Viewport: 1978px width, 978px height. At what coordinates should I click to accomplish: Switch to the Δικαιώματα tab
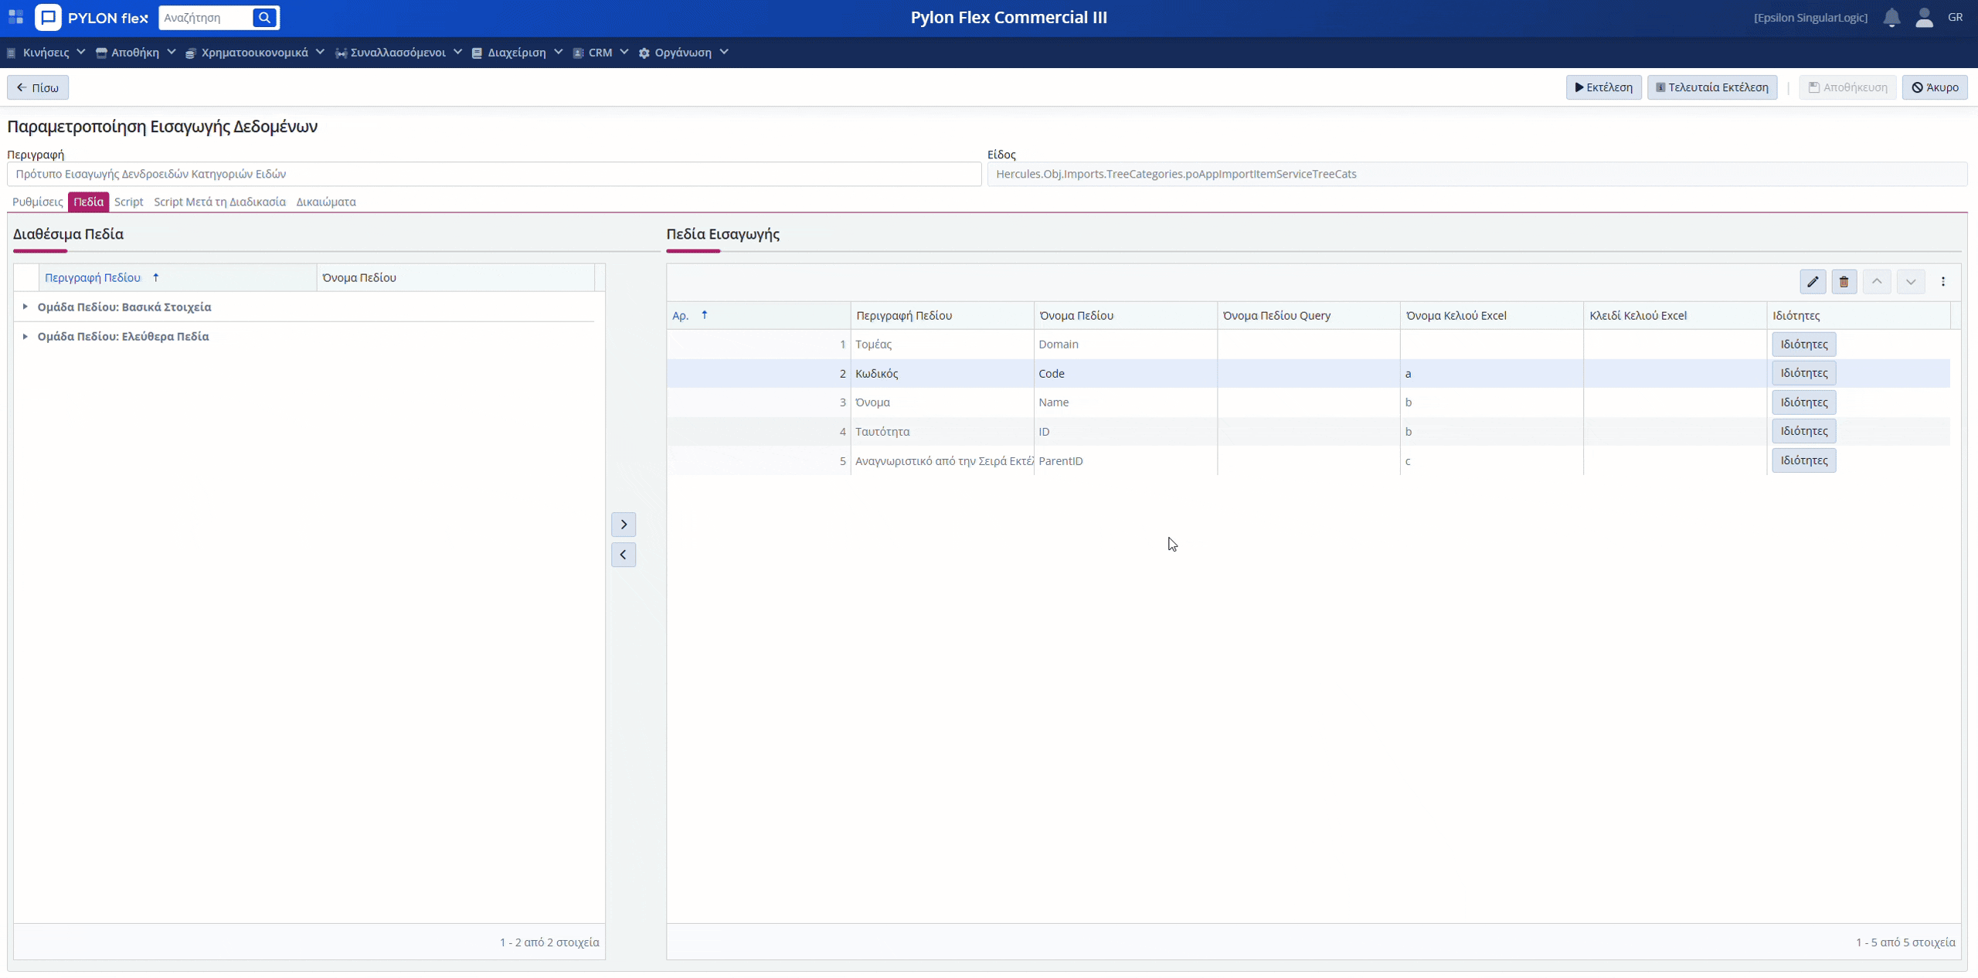click(x=326, y=202)
